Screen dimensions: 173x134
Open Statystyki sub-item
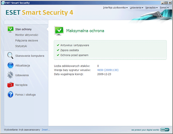coord(21,46)
